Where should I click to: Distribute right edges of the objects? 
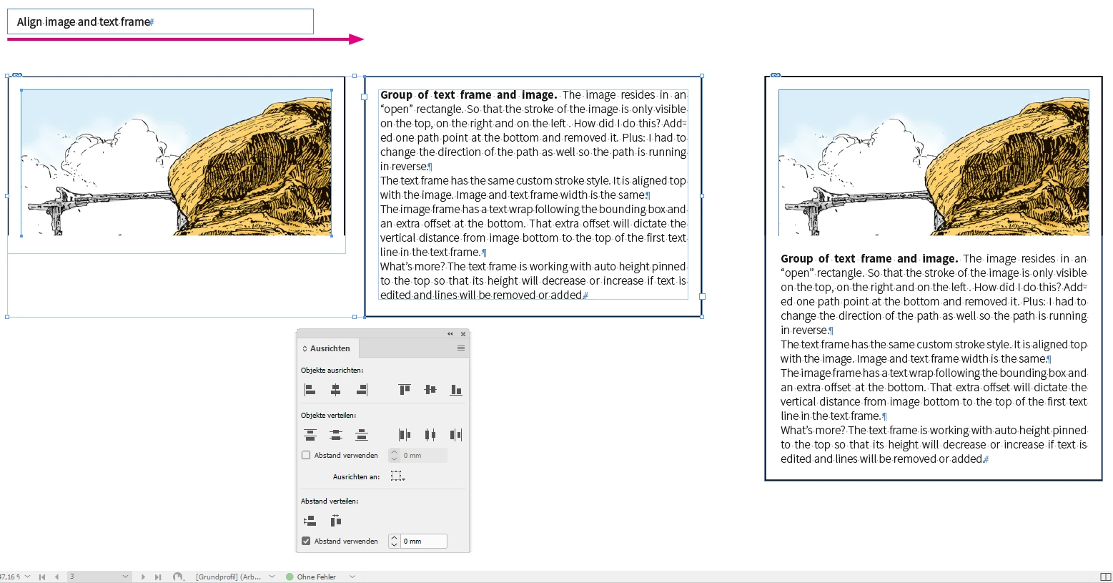pos(456,435)
